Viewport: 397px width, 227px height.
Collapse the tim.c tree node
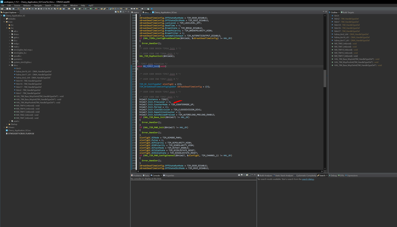(x=10, y=65)
